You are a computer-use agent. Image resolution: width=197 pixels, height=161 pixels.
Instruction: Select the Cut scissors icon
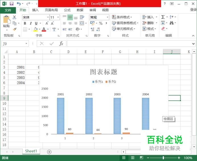point(15,17)
